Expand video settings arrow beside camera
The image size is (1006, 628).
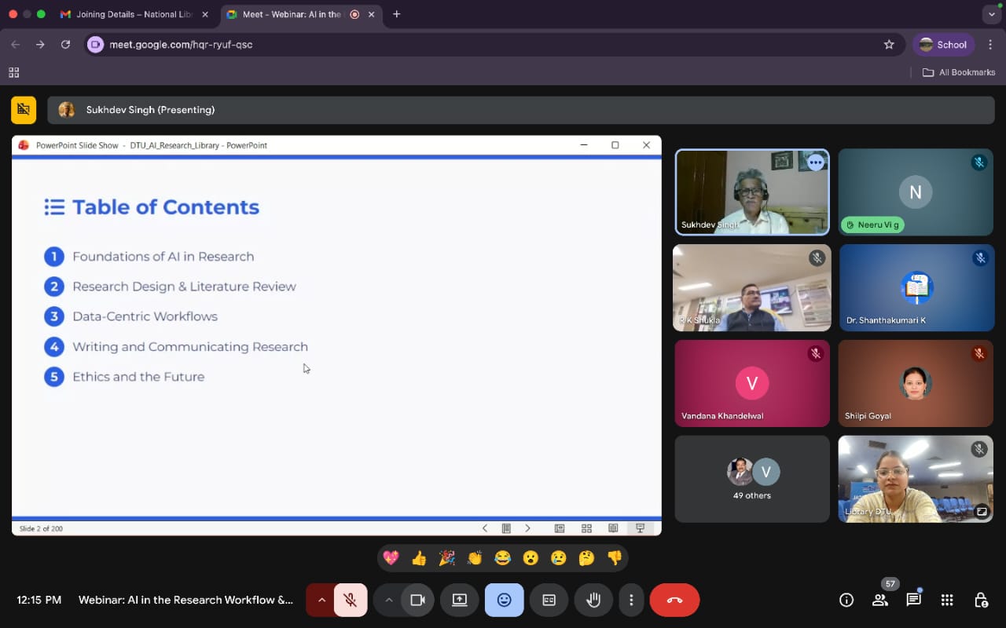[x=388, y=601]
